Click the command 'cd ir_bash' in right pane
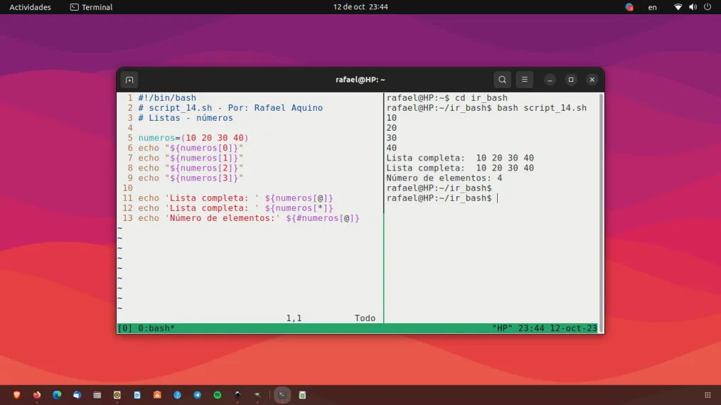 pos(481,98)
